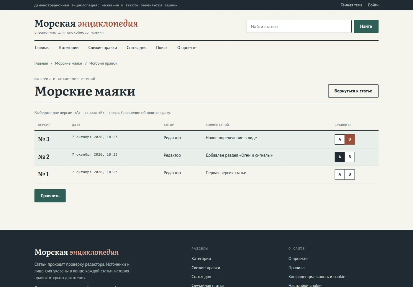Click the footer Статья дня link
Viewport: 413px width, 287px height.
(201, 277)
